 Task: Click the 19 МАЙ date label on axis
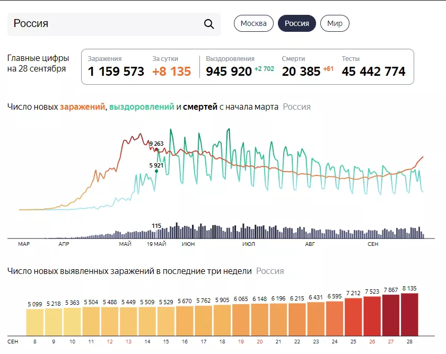pos(156,244)
